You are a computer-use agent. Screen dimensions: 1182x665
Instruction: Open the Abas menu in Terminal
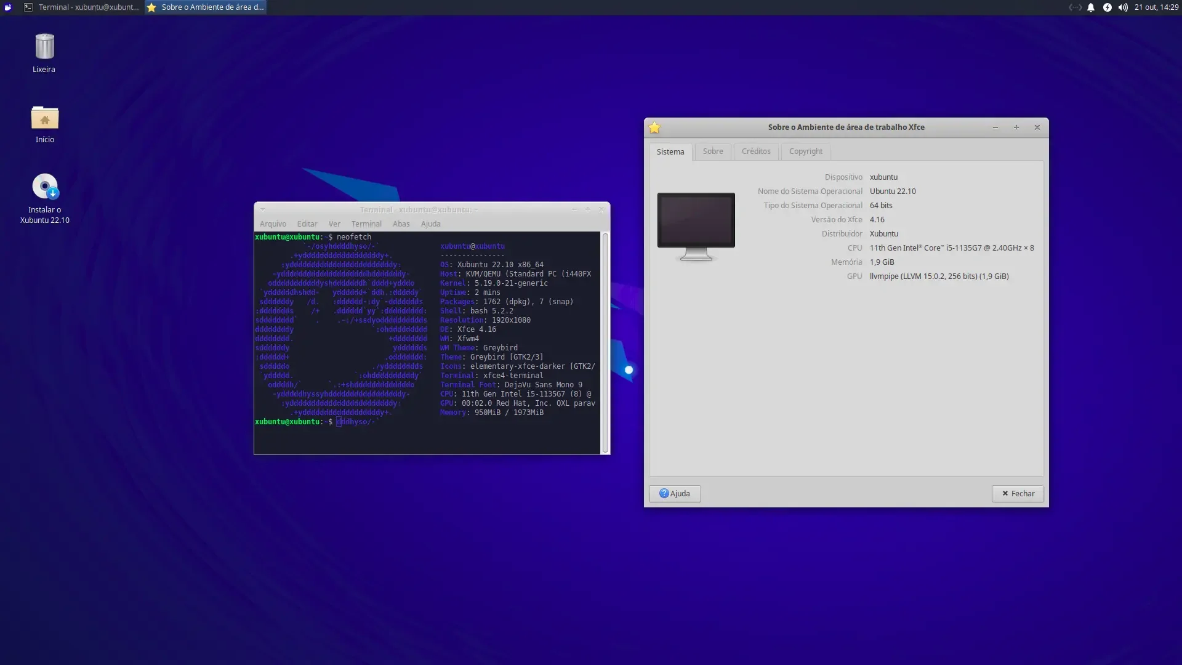point(401,224)
